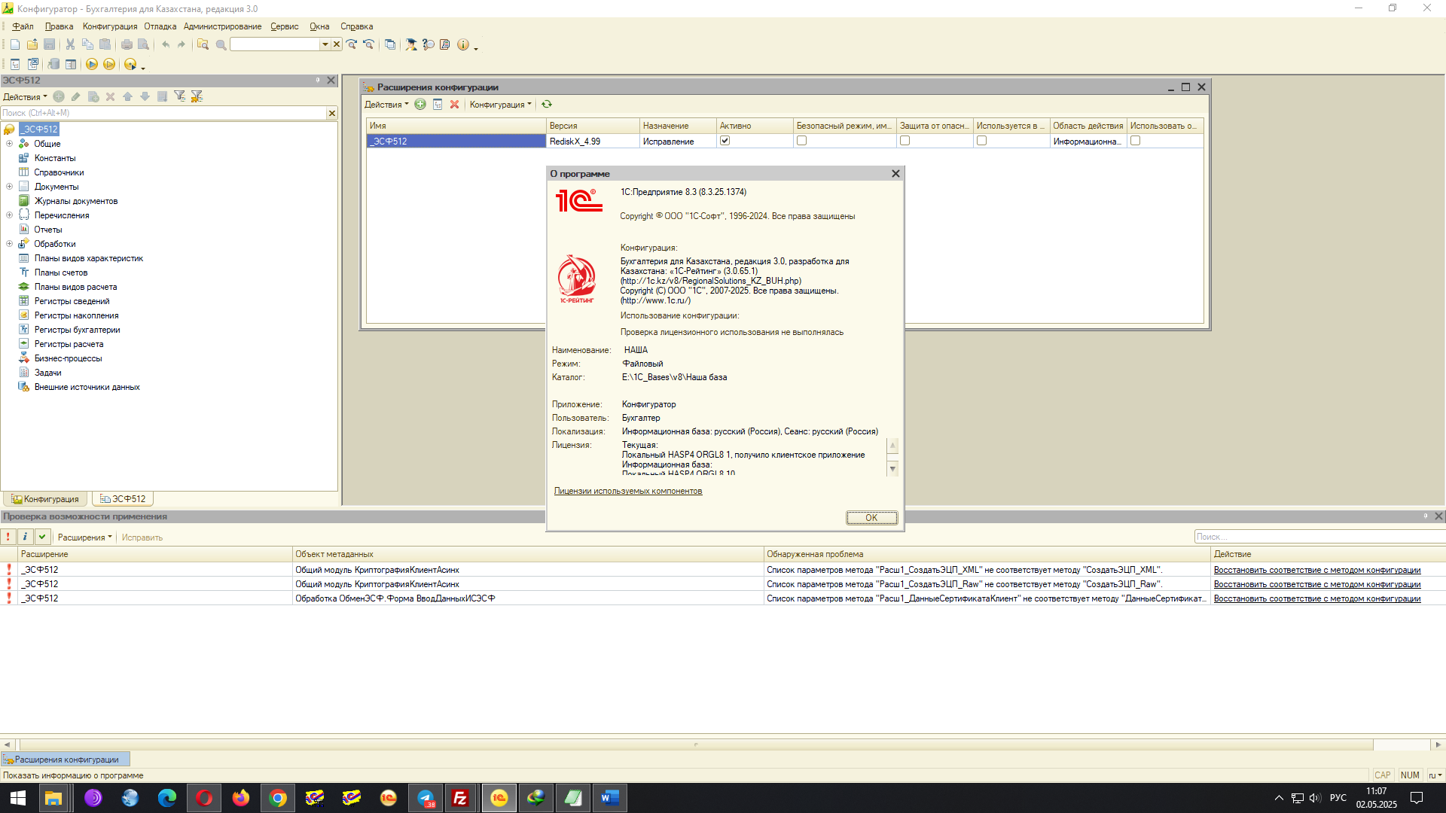Click the Open file toolbar icon
Image resolution: width=1446 pixels, height=813 pixels.
tap(32, 45)
